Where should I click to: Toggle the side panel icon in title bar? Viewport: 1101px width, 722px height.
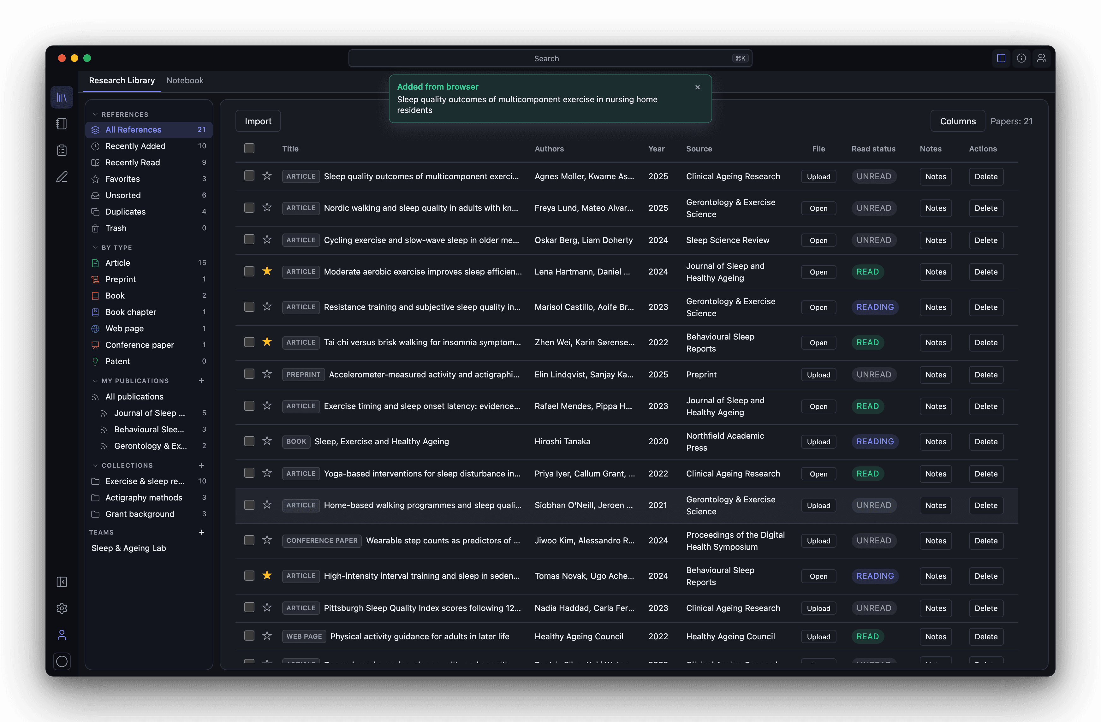click(x=1001, y=58)
